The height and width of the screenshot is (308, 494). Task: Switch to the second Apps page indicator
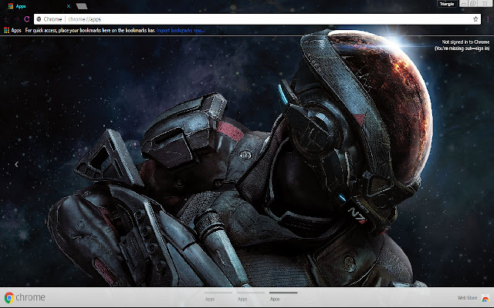point(250,296)
